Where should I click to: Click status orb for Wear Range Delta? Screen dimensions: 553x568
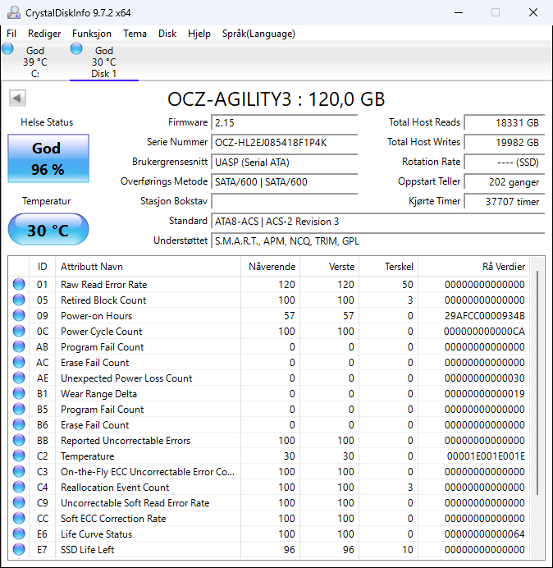click(19, 393)
